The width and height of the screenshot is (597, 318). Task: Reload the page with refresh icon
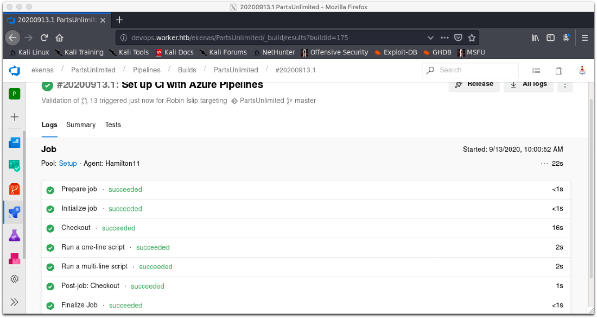point(44,38)
